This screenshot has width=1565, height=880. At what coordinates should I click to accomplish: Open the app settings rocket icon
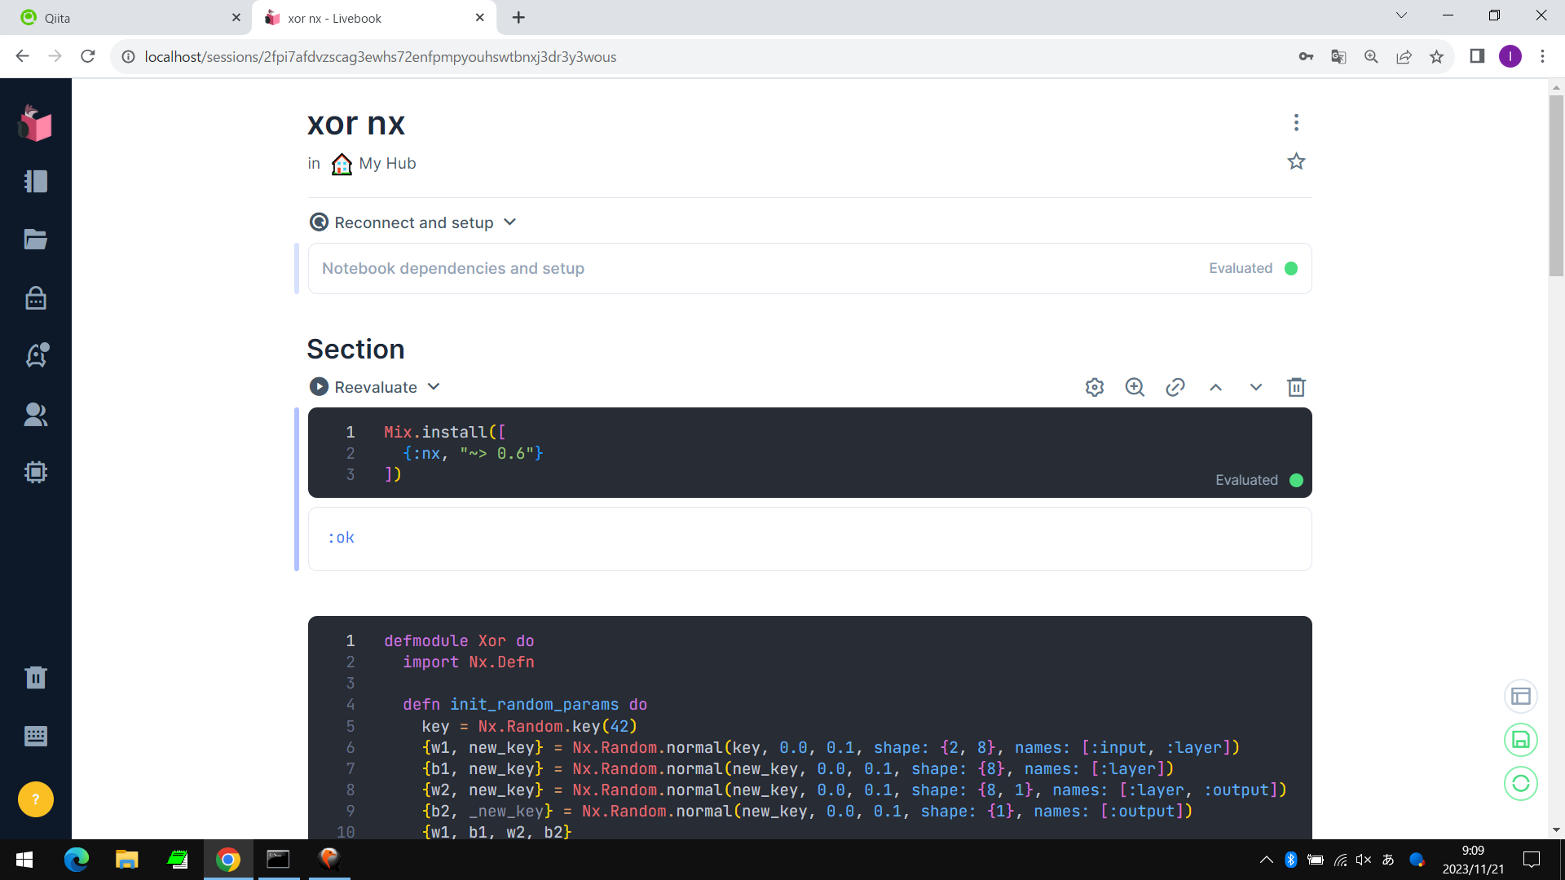tap(36, 355)
